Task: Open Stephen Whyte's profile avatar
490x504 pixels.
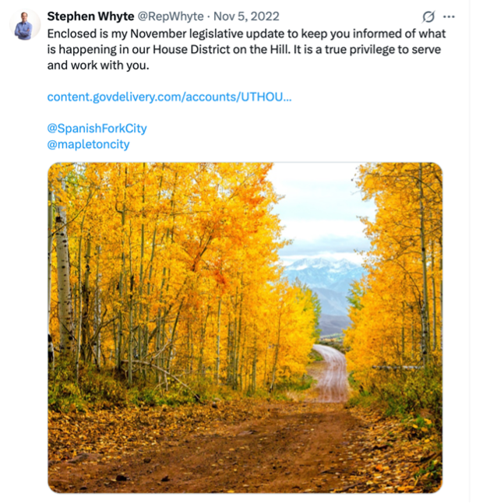Action: pyautogui.click(x=24, y=25)
